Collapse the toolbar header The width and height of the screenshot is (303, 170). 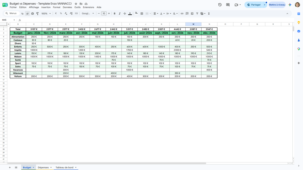[287, 14]
